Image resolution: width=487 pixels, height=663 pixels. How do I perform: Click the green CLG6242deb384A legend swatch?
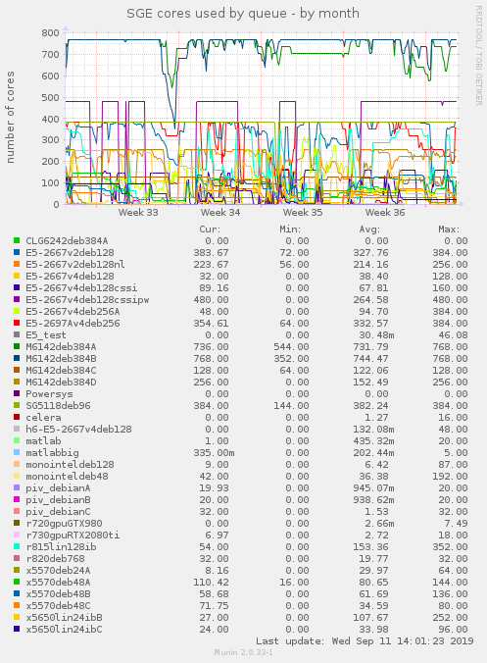click(x=17, y=240)
